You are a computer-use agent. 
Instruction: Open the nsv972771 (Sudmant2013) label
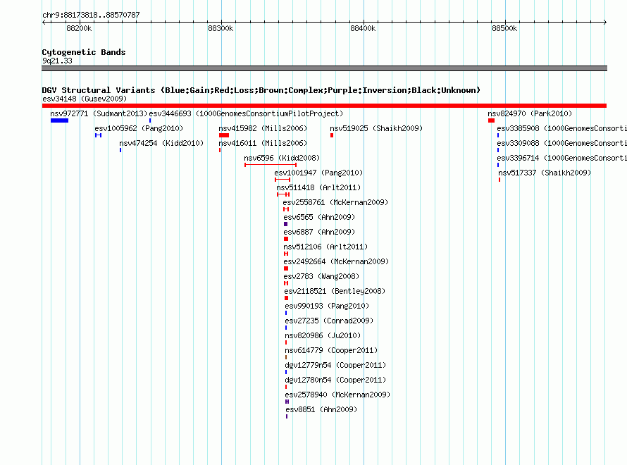(x=99, y=113)
